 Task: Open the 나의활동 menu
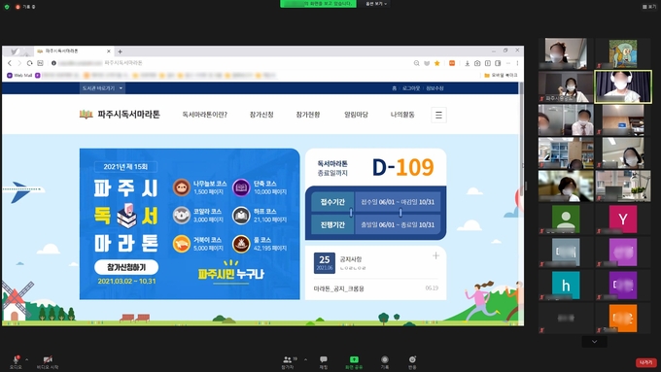(402, 115)
